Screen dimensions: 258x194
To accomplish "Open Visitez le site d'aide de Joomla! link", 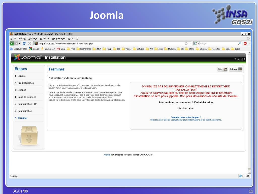I will click(x=186, y=120).
